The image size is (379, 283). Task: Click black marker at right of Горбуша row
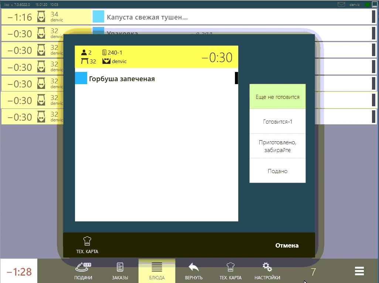pos(236,78)
